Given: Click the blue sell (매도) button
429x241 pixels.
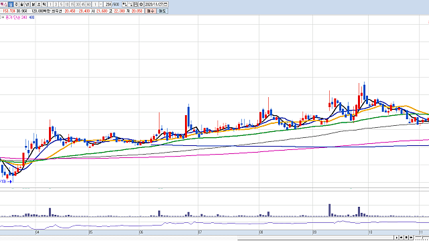Looking at the screenshot, I should pyautogui.click(x=162, y=11).
